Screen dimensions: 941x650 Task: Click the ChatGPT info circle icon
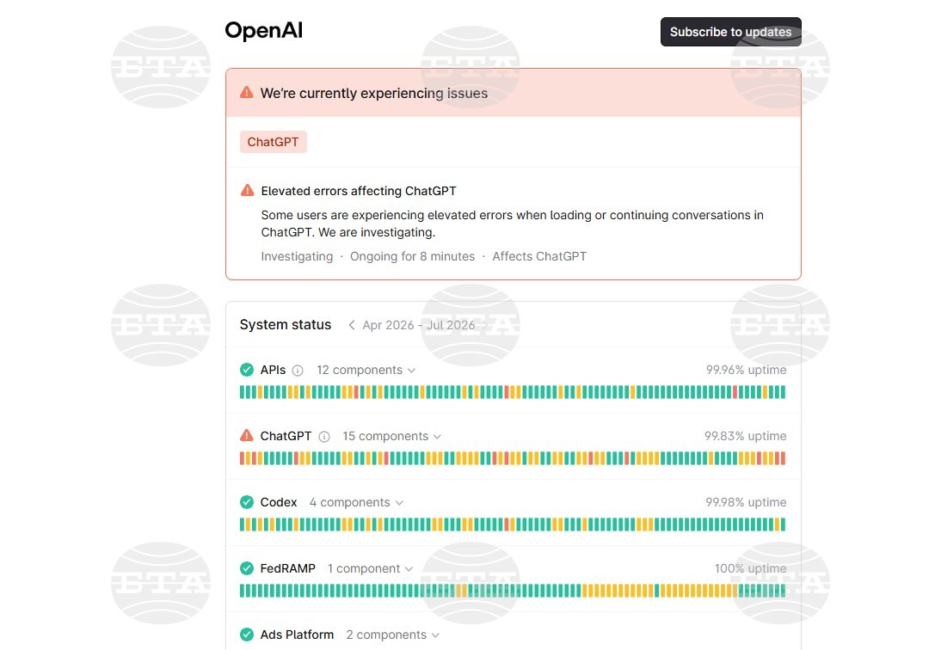tap(324, 437)
